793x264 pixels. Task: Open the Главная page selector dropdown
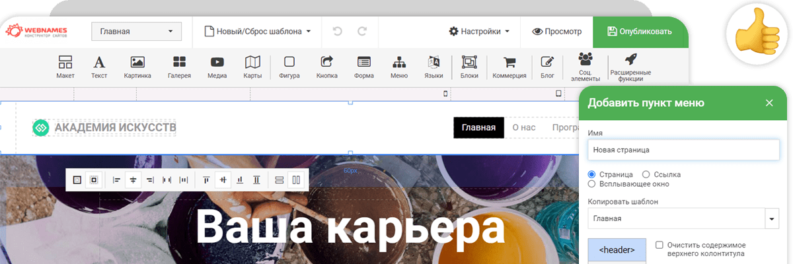(136, 31)
